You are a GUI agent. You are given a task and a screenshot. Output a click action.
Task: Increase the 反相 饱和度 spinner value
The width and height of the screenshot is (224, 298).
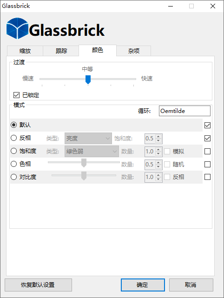coord(158,136)
